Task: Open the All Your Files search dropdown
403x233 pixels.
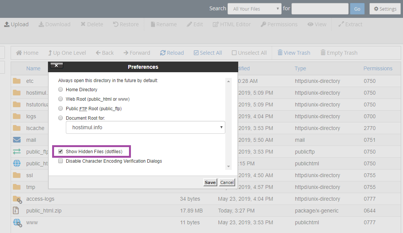Action: coord(254,9)
